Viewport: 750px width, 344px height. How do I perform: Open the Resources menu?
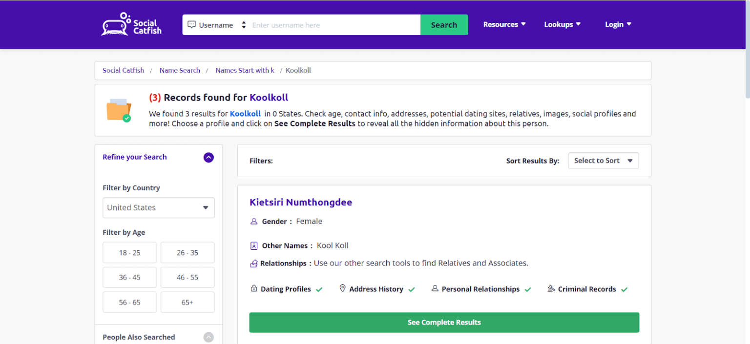pos(504,24)
